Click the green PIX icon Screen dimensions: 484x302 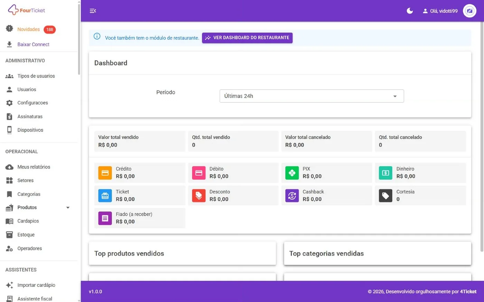pyautogui.click(x=292, y=173)
